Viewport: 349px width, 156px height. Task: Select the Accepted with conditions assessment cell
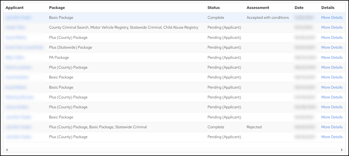tap(268, 18)
